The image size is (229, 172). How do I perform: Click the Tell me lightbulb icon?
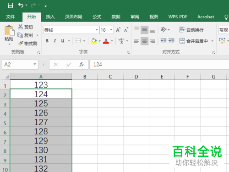(x=226, y=17)
